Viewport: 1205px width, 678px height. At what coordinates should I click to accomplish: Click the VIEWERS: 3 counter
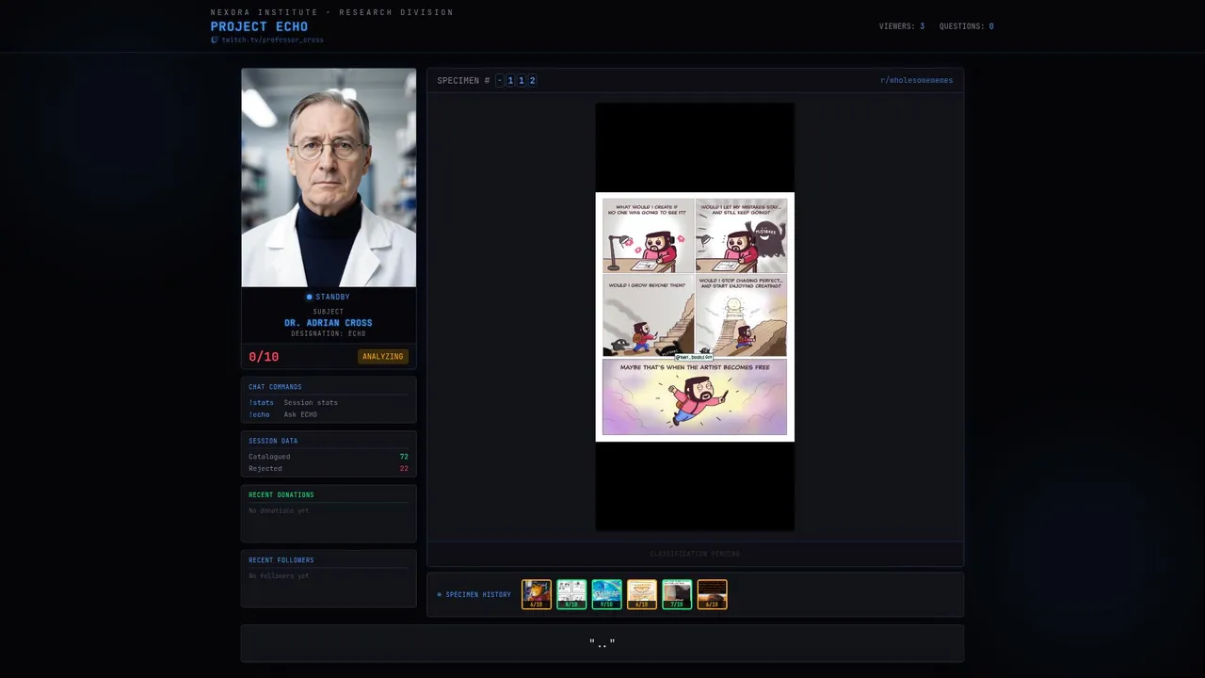(x=901, y=26)
